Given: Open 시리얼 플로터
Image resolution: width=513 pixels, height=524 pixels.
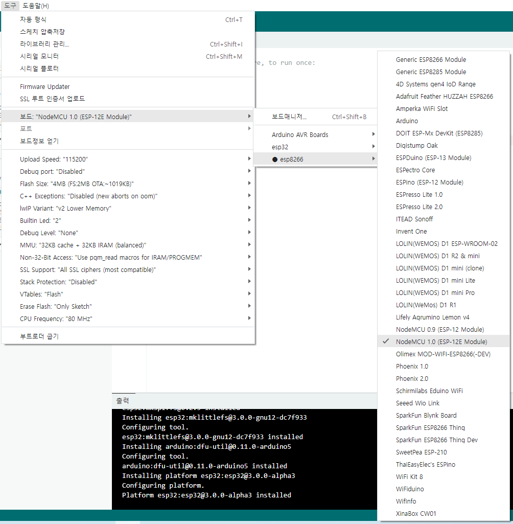Looking at the screenshot, I should (128, 69).
